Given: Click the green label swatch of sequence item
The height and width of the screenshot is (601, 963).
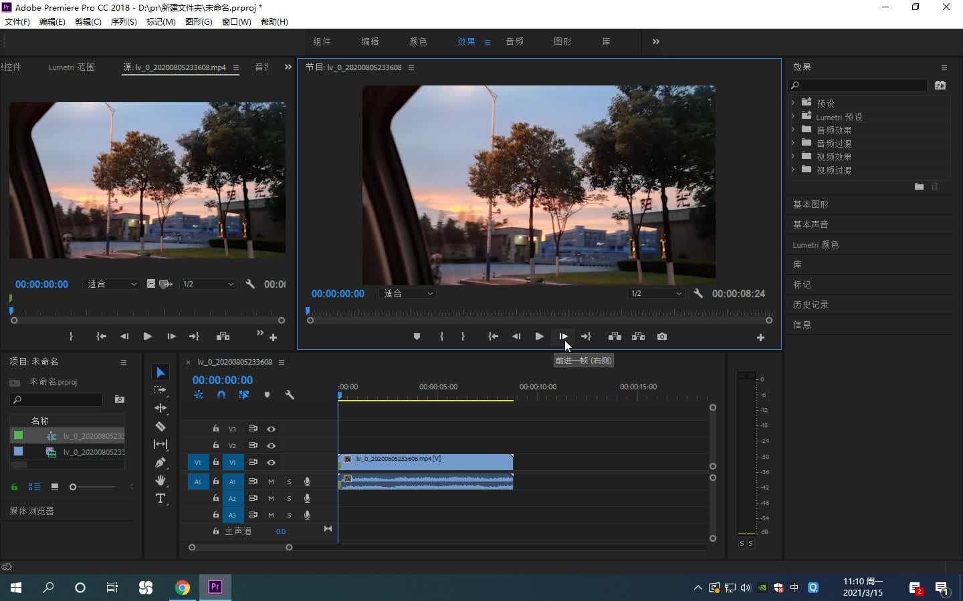Looking at the screenshot, I should coord(18,435).
